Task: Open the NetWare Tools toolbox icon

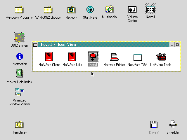Action: pos(161,57)
